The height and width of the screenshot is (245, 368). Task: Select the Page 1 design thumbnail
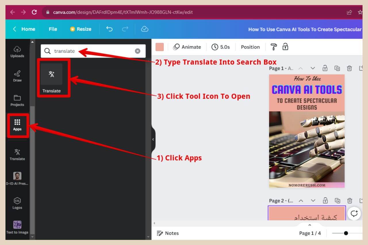point(307,131)
